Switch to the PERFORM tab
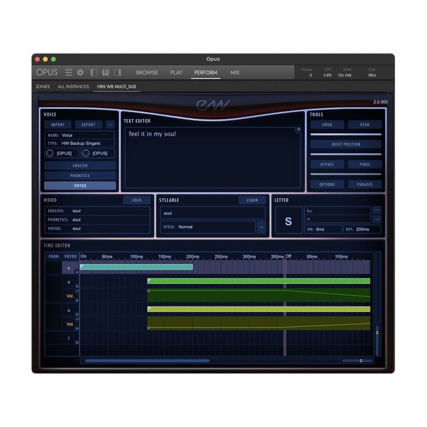Screen dimensions: 427x427 click(205, 73)
